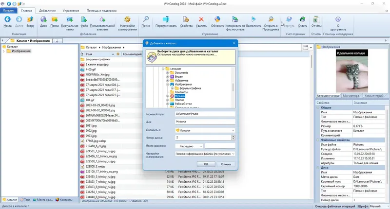This screenshot has height=209, width=390.
Task: Click the Отмена button
Action: (226, 164)
